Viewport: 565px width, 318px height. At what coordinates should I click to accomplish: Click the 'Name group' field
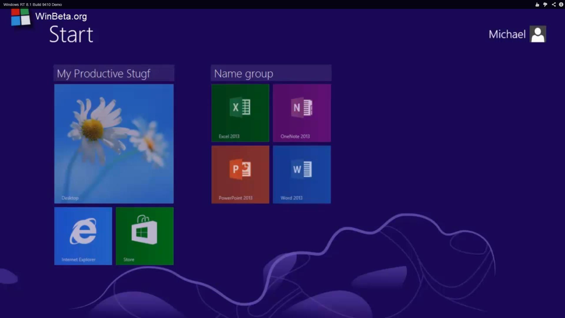click(271, 73)
